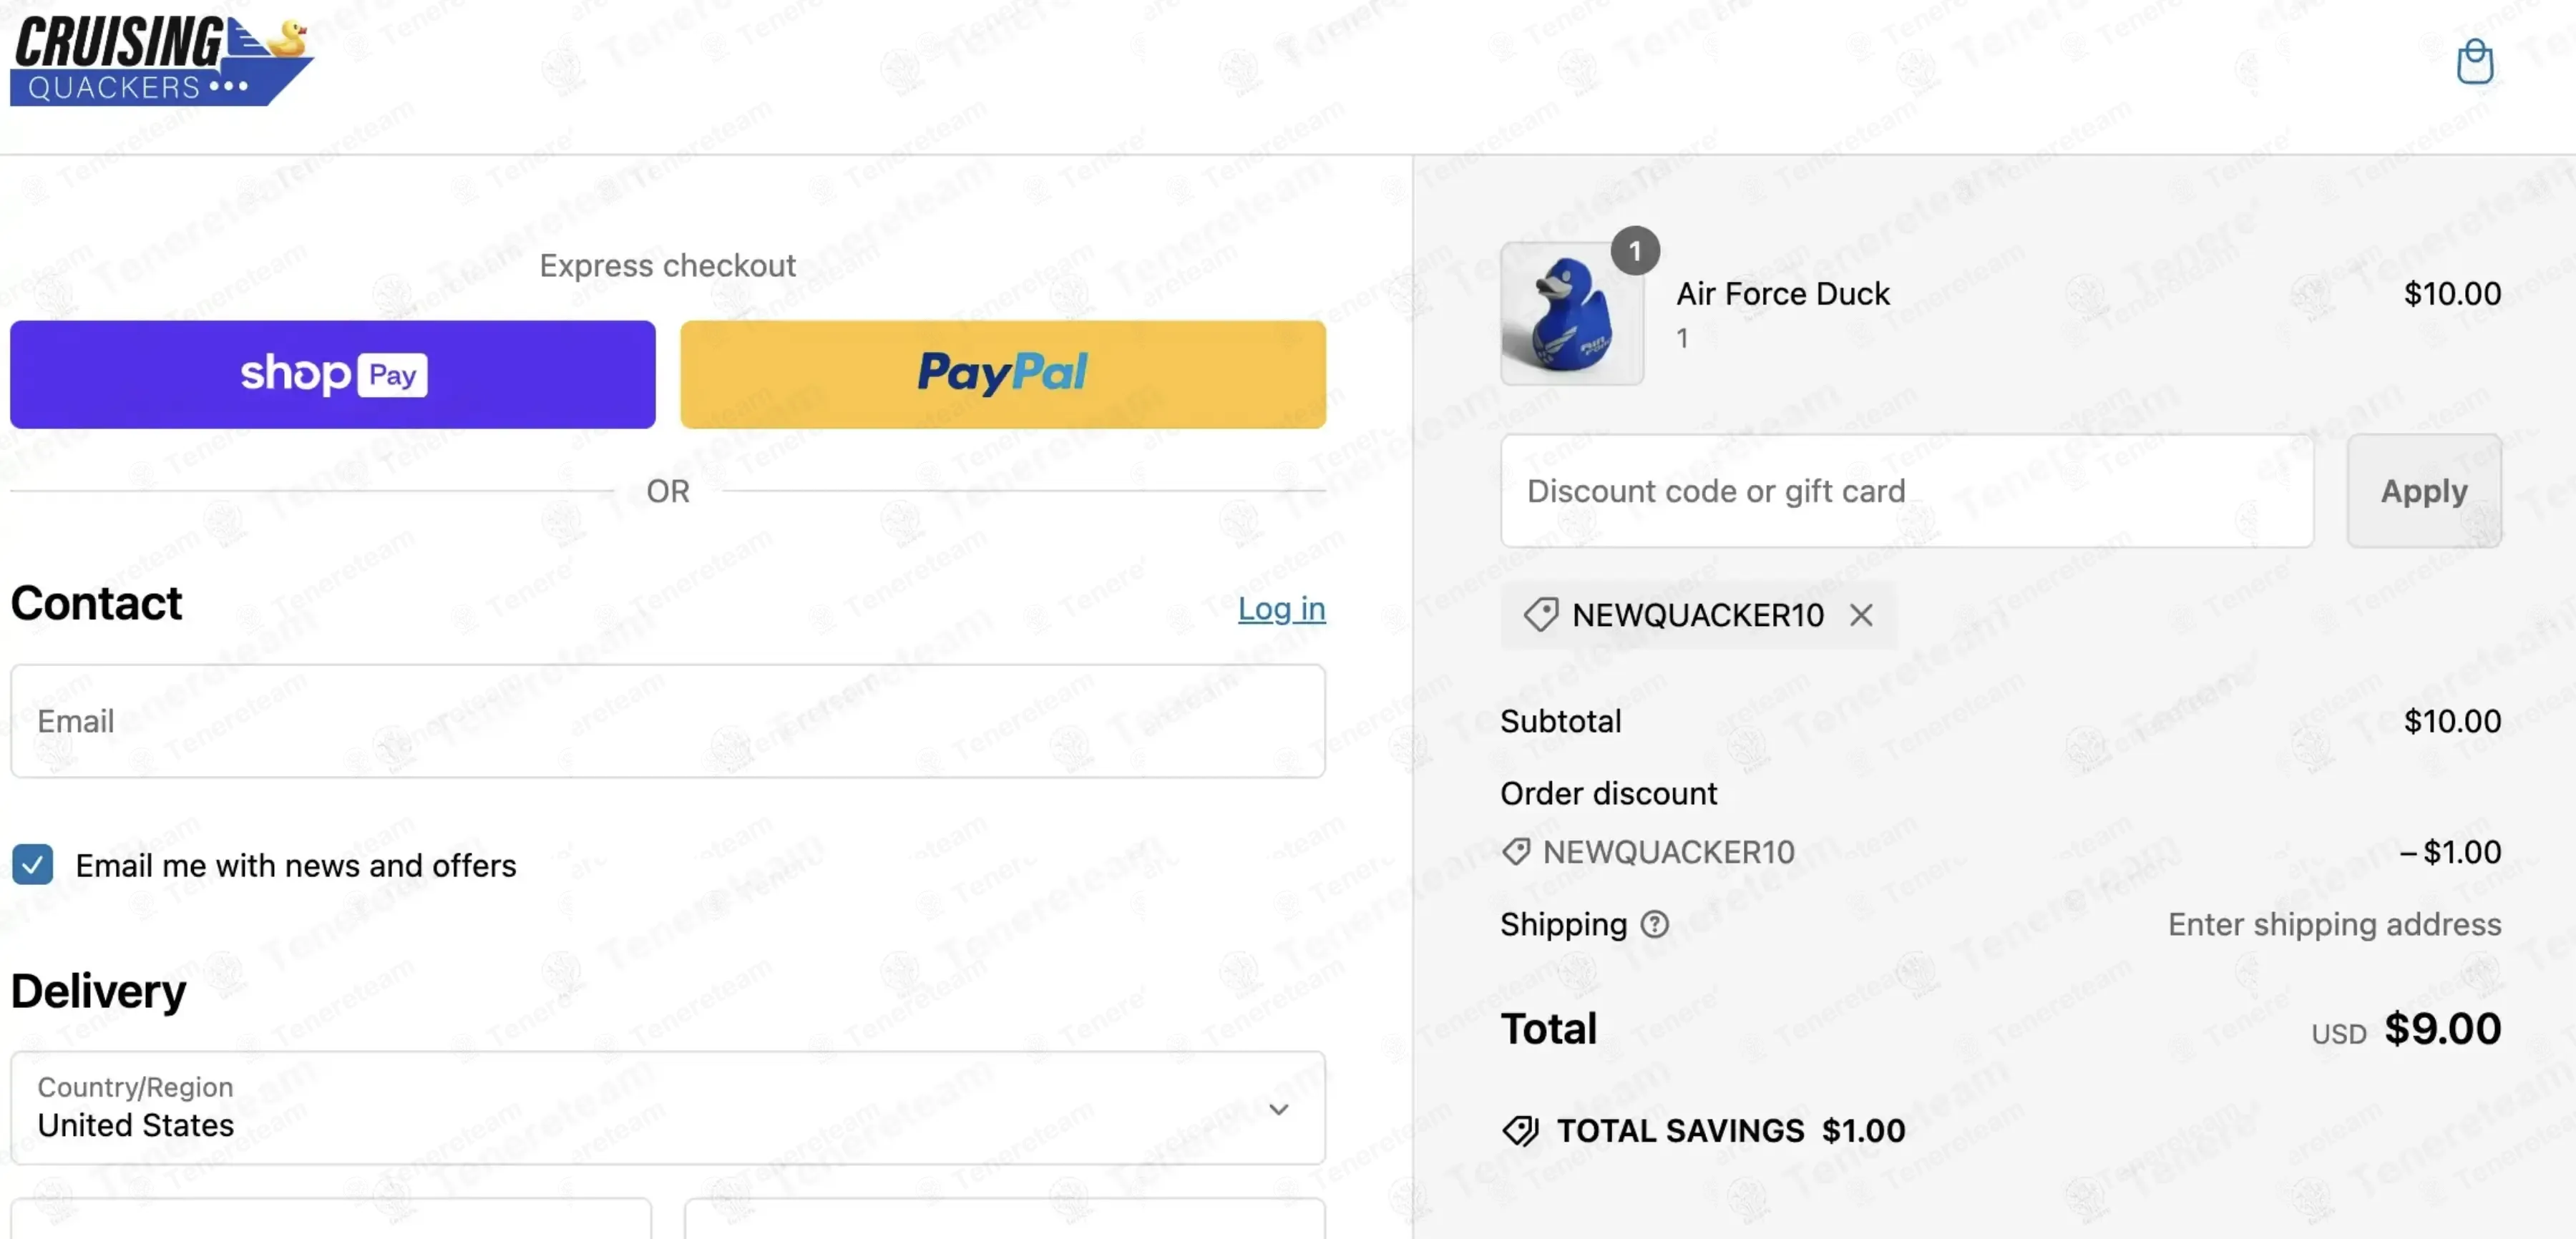2576x1239 pixels.
Task: Click the Enter shipping address text
Action: (2334, 924)
